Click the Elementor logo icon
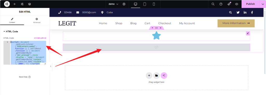Viewport: 266px width, 95px height. (x=7, y=4)
